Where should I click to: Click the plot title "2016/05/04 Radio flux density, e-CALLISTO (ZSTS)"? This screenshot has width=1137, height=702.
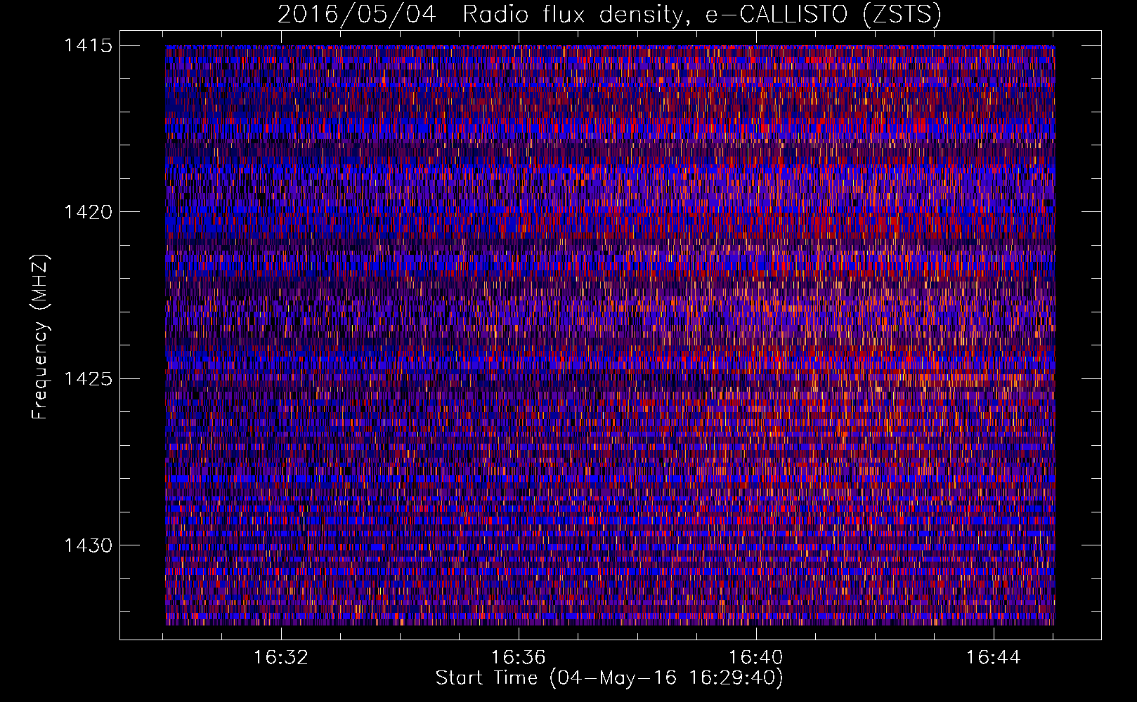[609, 15]
